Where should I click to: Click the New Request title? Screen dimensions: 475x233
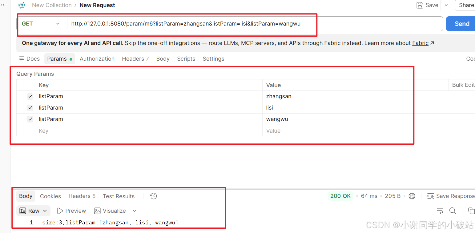[x=97, y=5]
